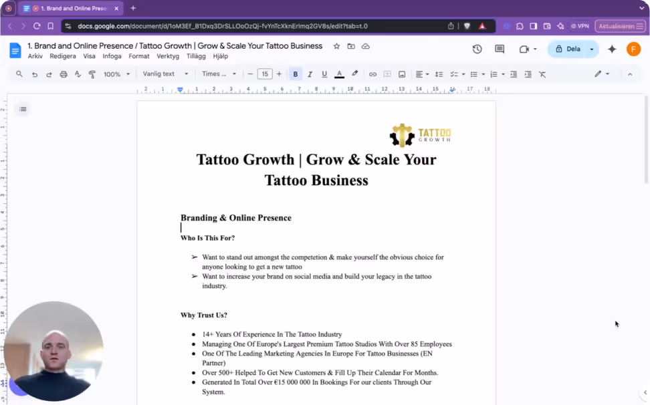The height and width of the screenshot is (405, 650).
Task: Open the Gemini sparkle icon
Action: pos(612,49)
